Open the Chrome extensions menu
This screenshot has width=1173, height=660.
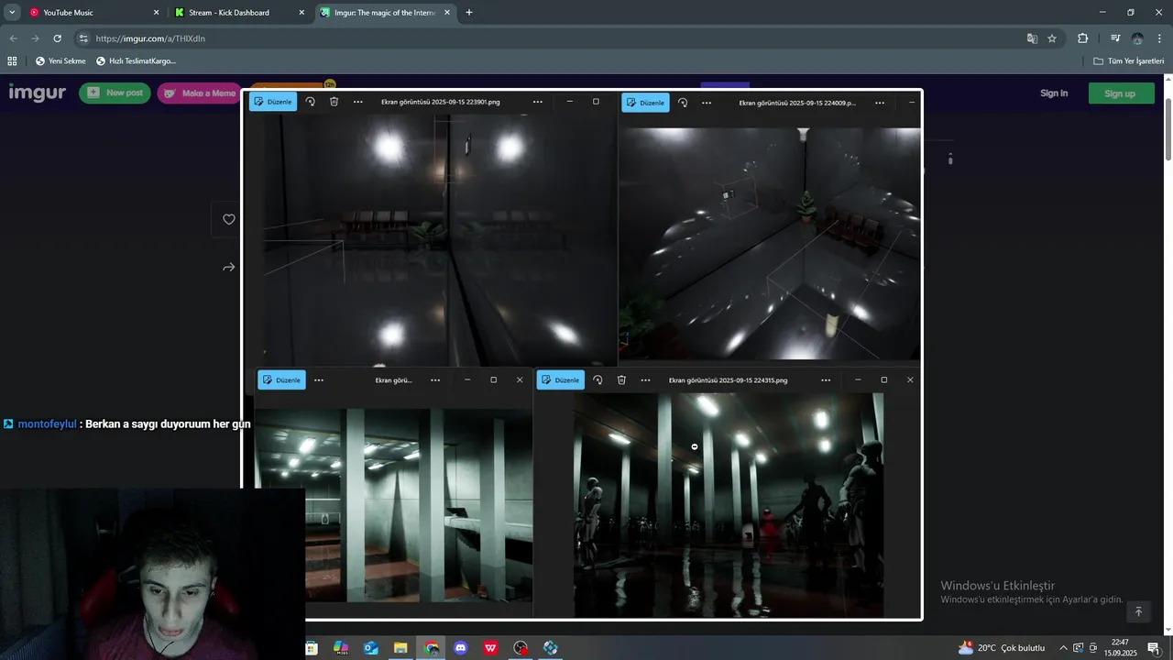(x=1082, y=38)
